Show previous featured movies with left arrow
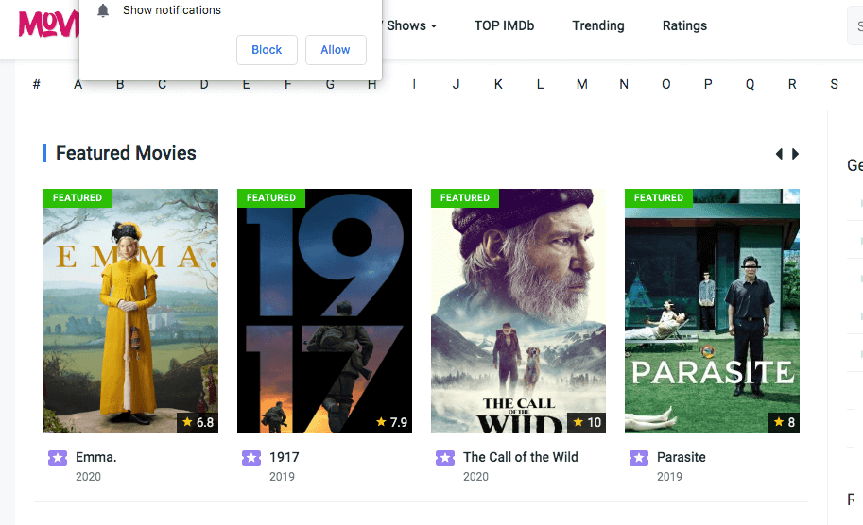 [779, 154]
